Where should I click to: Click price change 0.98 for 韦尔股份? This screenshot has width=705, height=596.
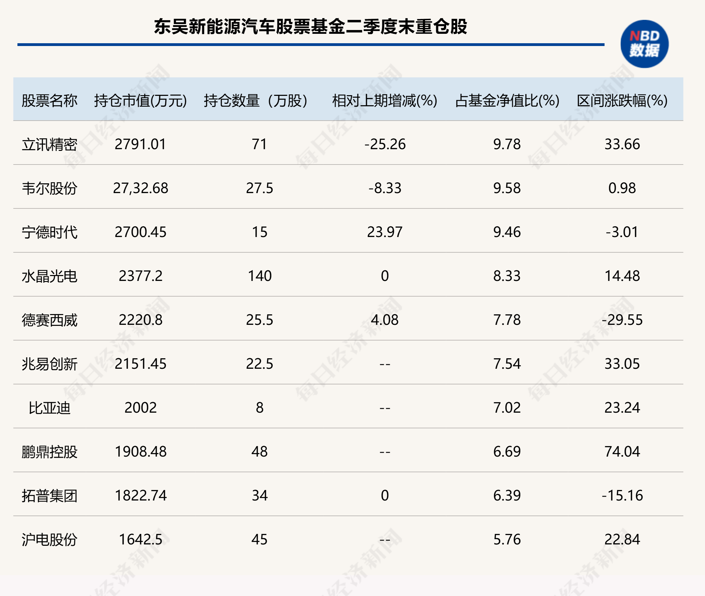tap(622, 188)
